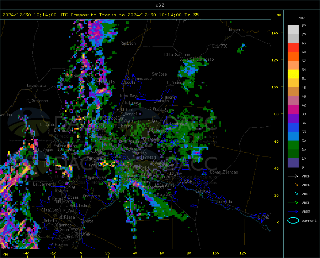Pick the light blue 30–35 dBZ swatch
This screenshot has height=258, width=320.
[x=293, y=136]
